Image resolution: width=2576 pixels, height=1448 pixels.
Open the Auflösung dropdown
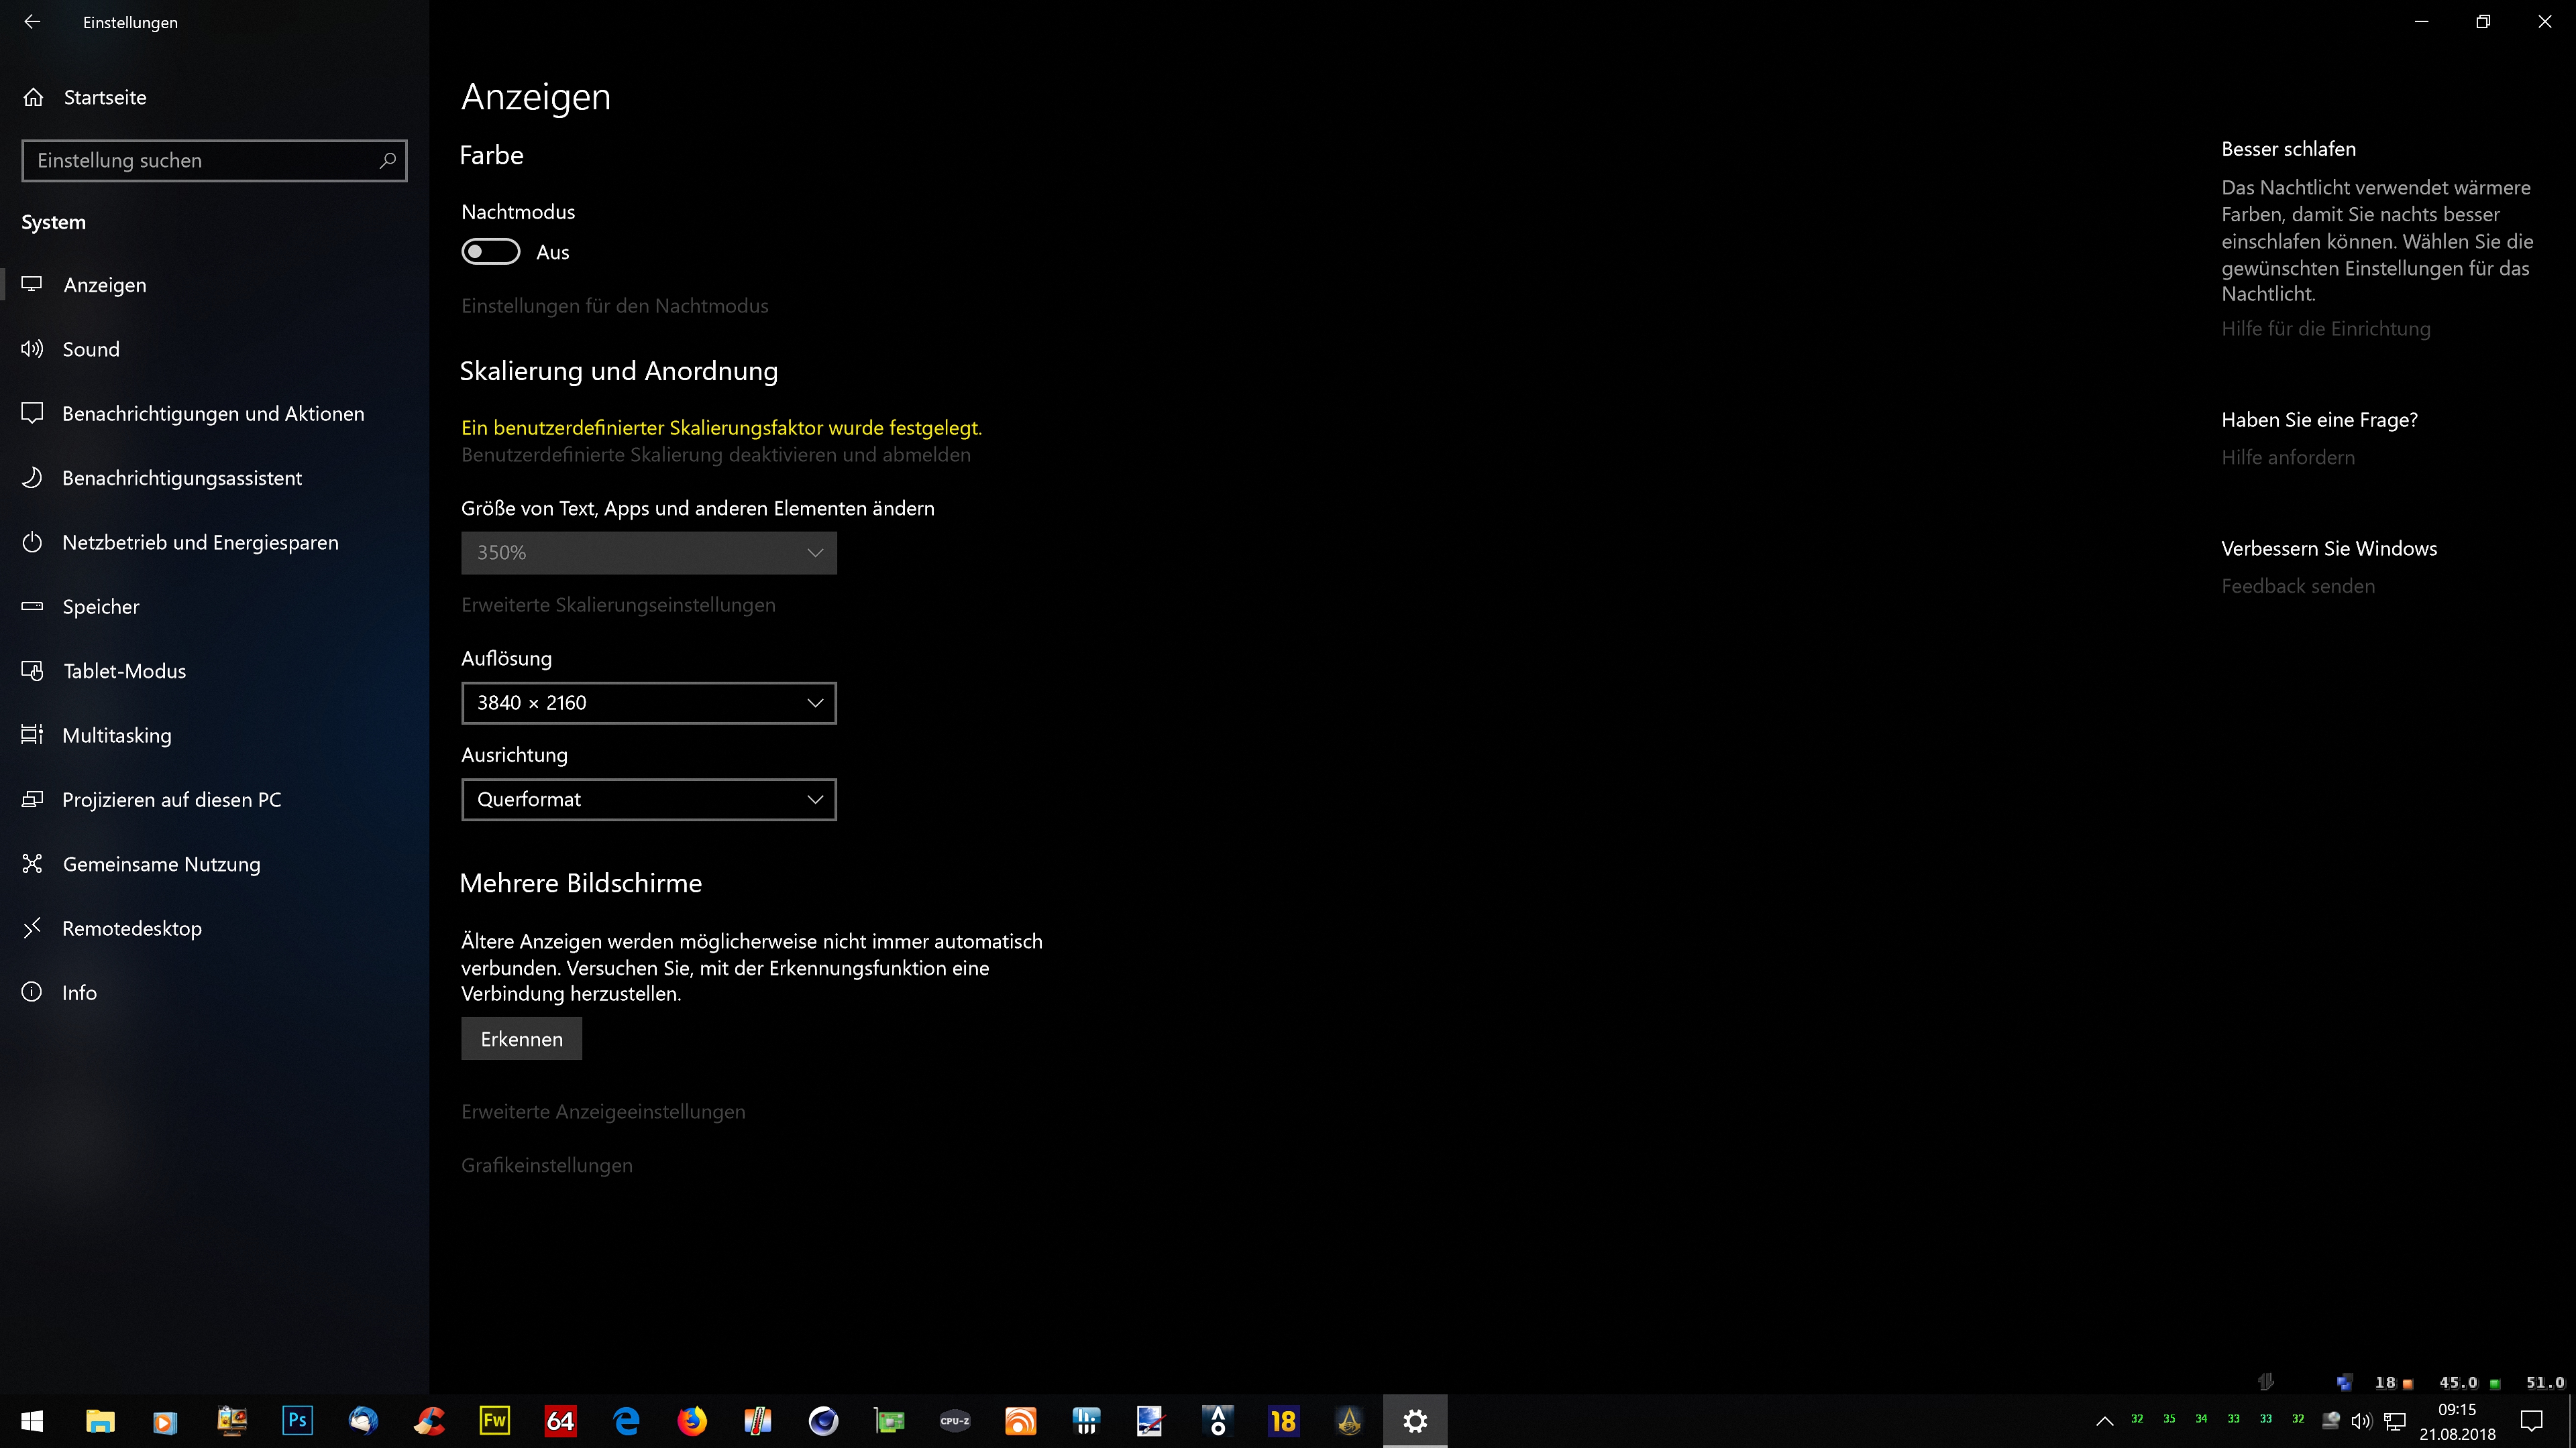click(x=648, y=703)
